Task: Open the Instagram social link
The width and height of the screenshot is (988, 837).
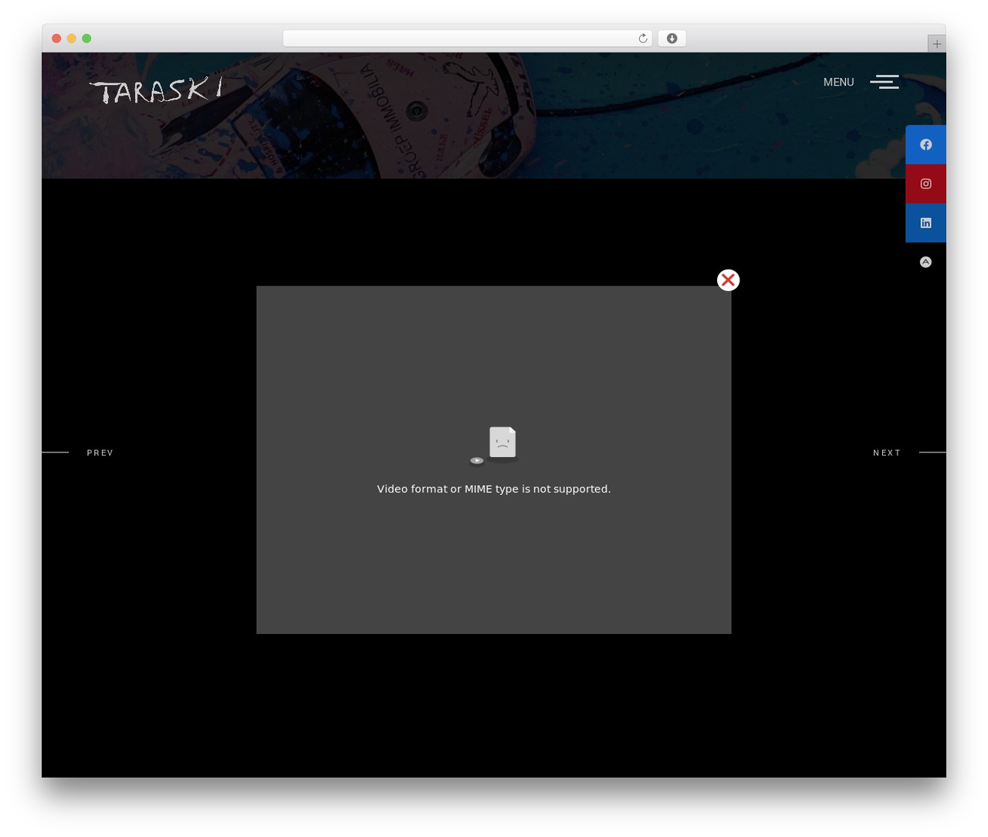Action: click(925, 184)
